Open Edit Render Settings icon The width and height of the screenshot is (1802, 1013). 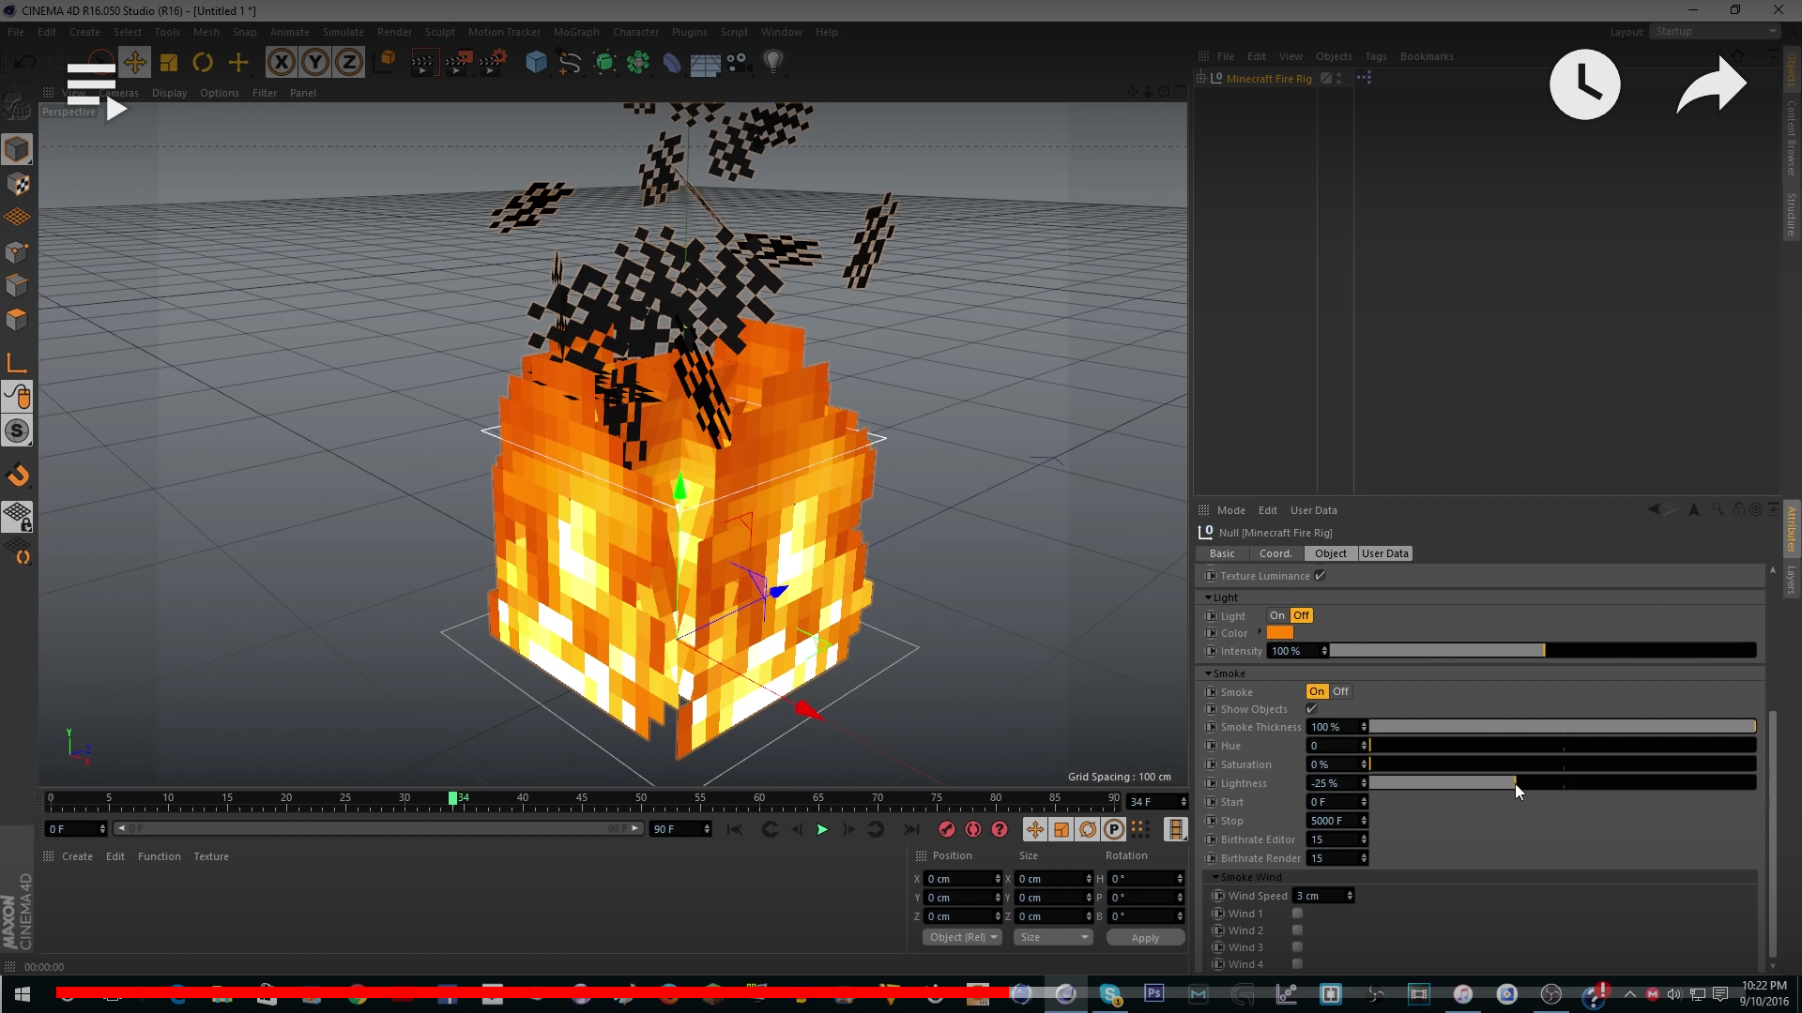(x=493, y=63)
